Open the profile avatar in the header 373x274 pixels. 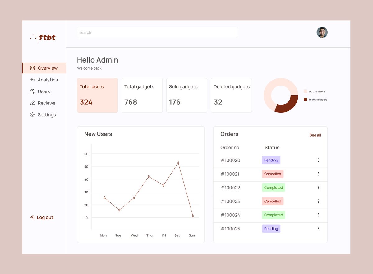tap(322, 32)
